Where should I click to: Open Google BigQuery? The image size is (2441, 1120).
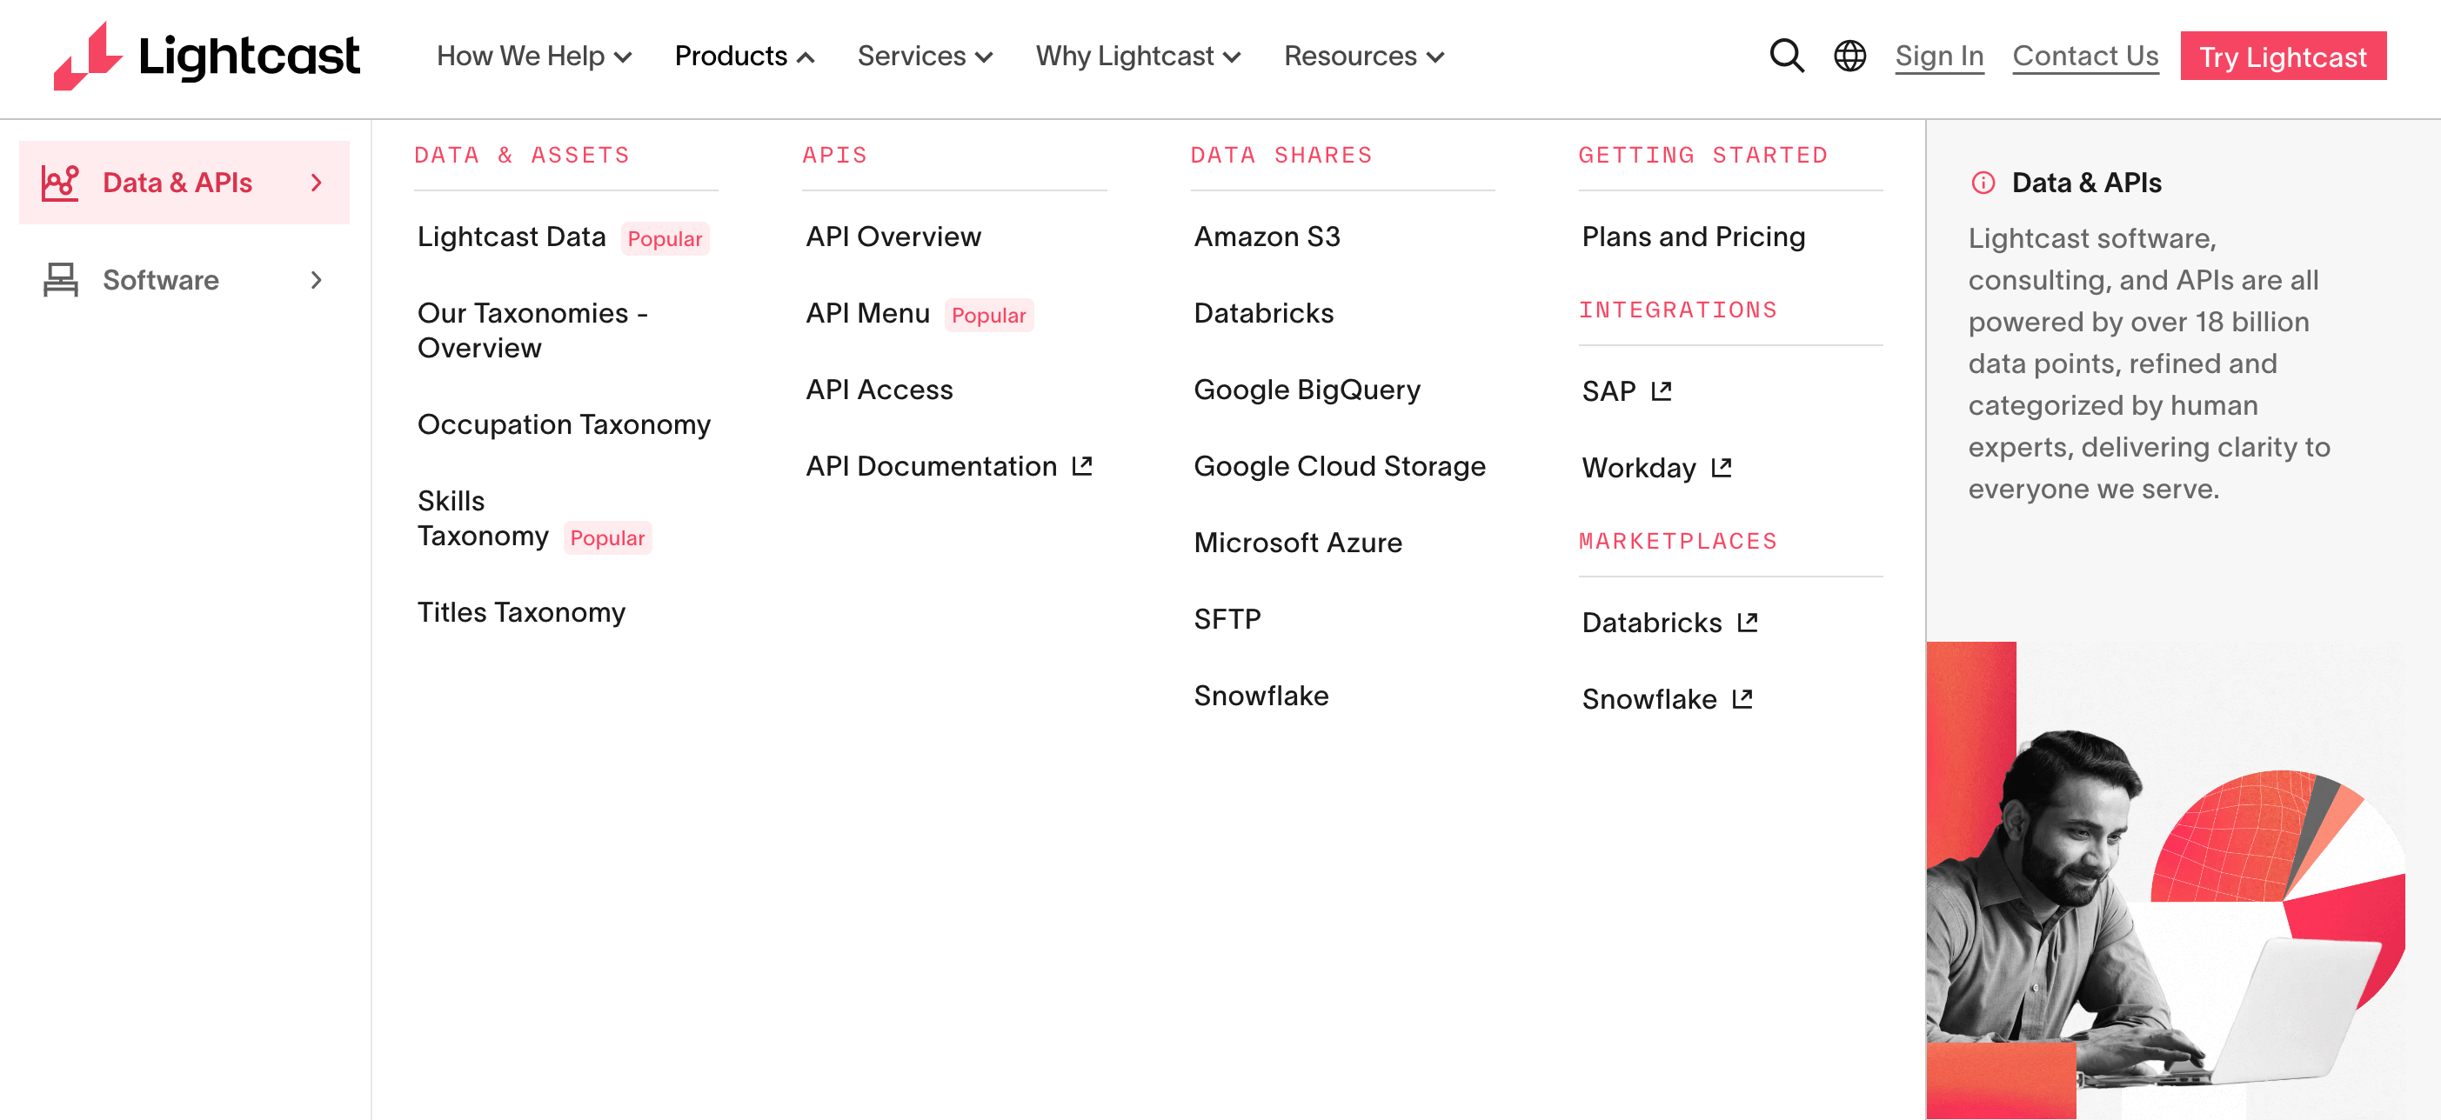point(1307,390)
